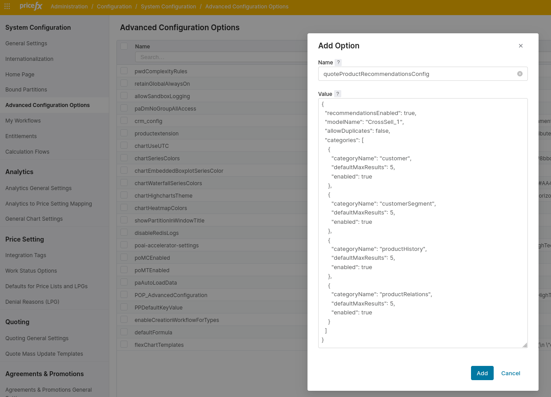551x397 pixels.
Task: Go to Internationalization settings
Action: click(x=29, y=59)
